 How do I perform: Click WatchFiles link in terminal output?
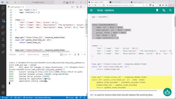pos(63,74)
